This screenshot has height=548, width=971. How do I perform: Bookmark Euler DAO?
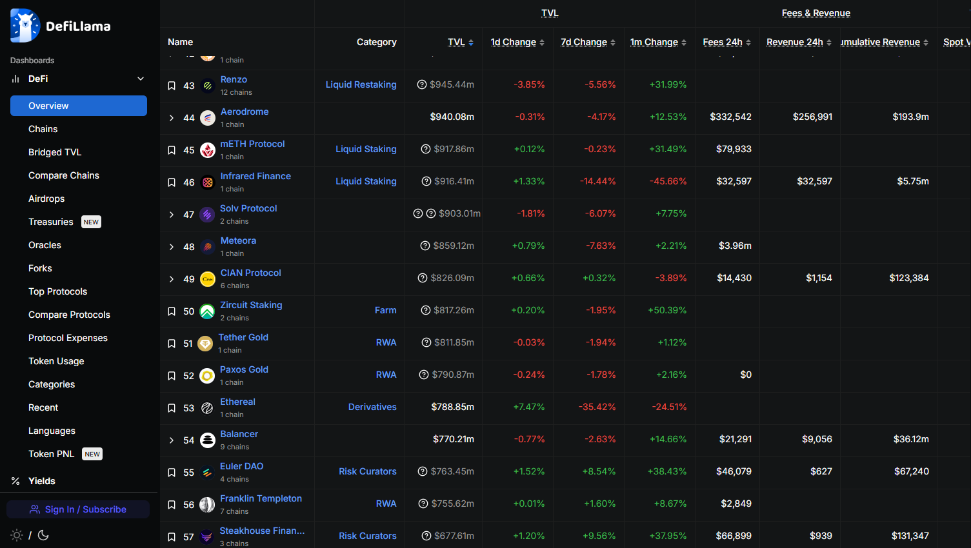tap(172, 473)
